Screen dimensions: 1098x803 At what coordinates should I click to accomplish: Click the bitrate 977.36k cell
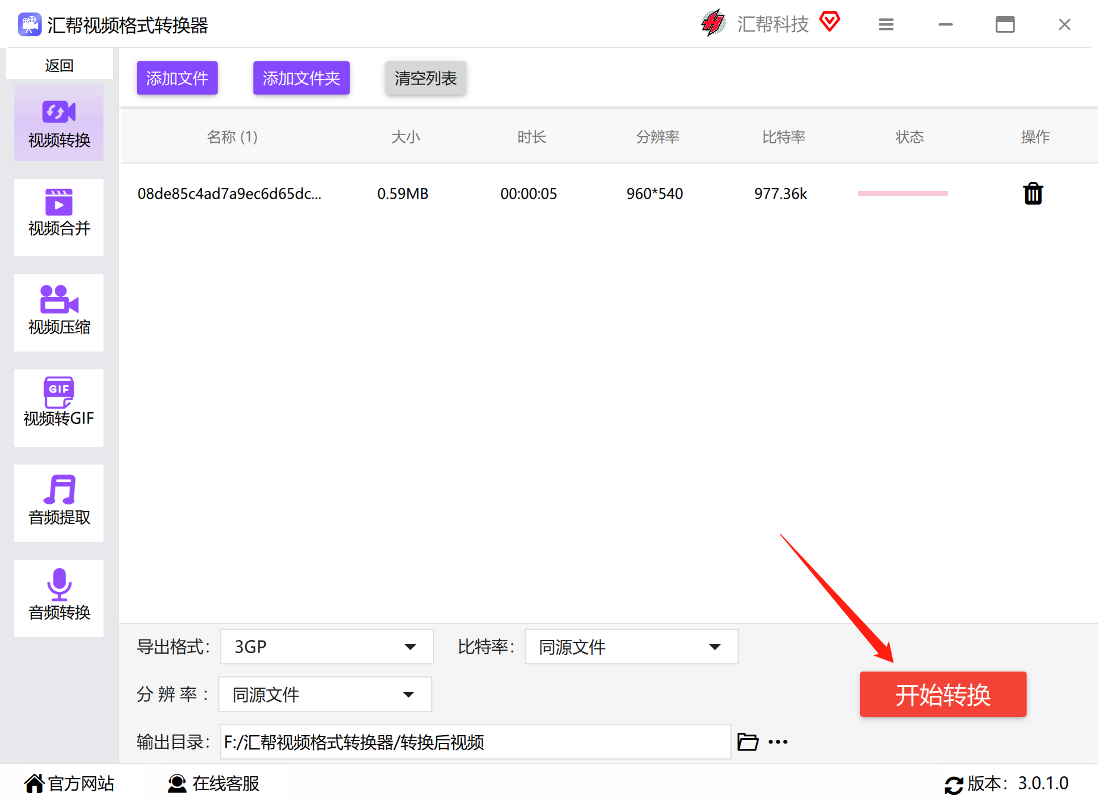click(781, 193)
